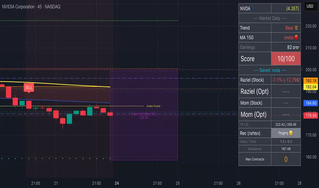
Task: Click the 178.94 red price label
Action: (x=311, y=116)
